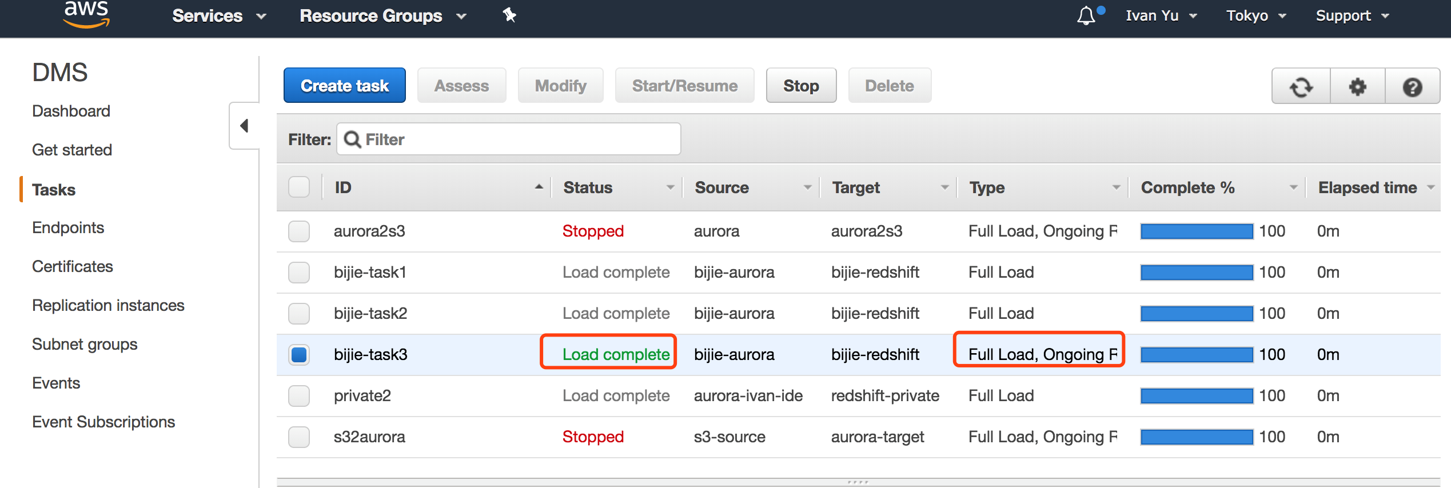This screenshot has height=488, width=1451.
Task: Click the DMS sidebar title
Action: (60, 73)
